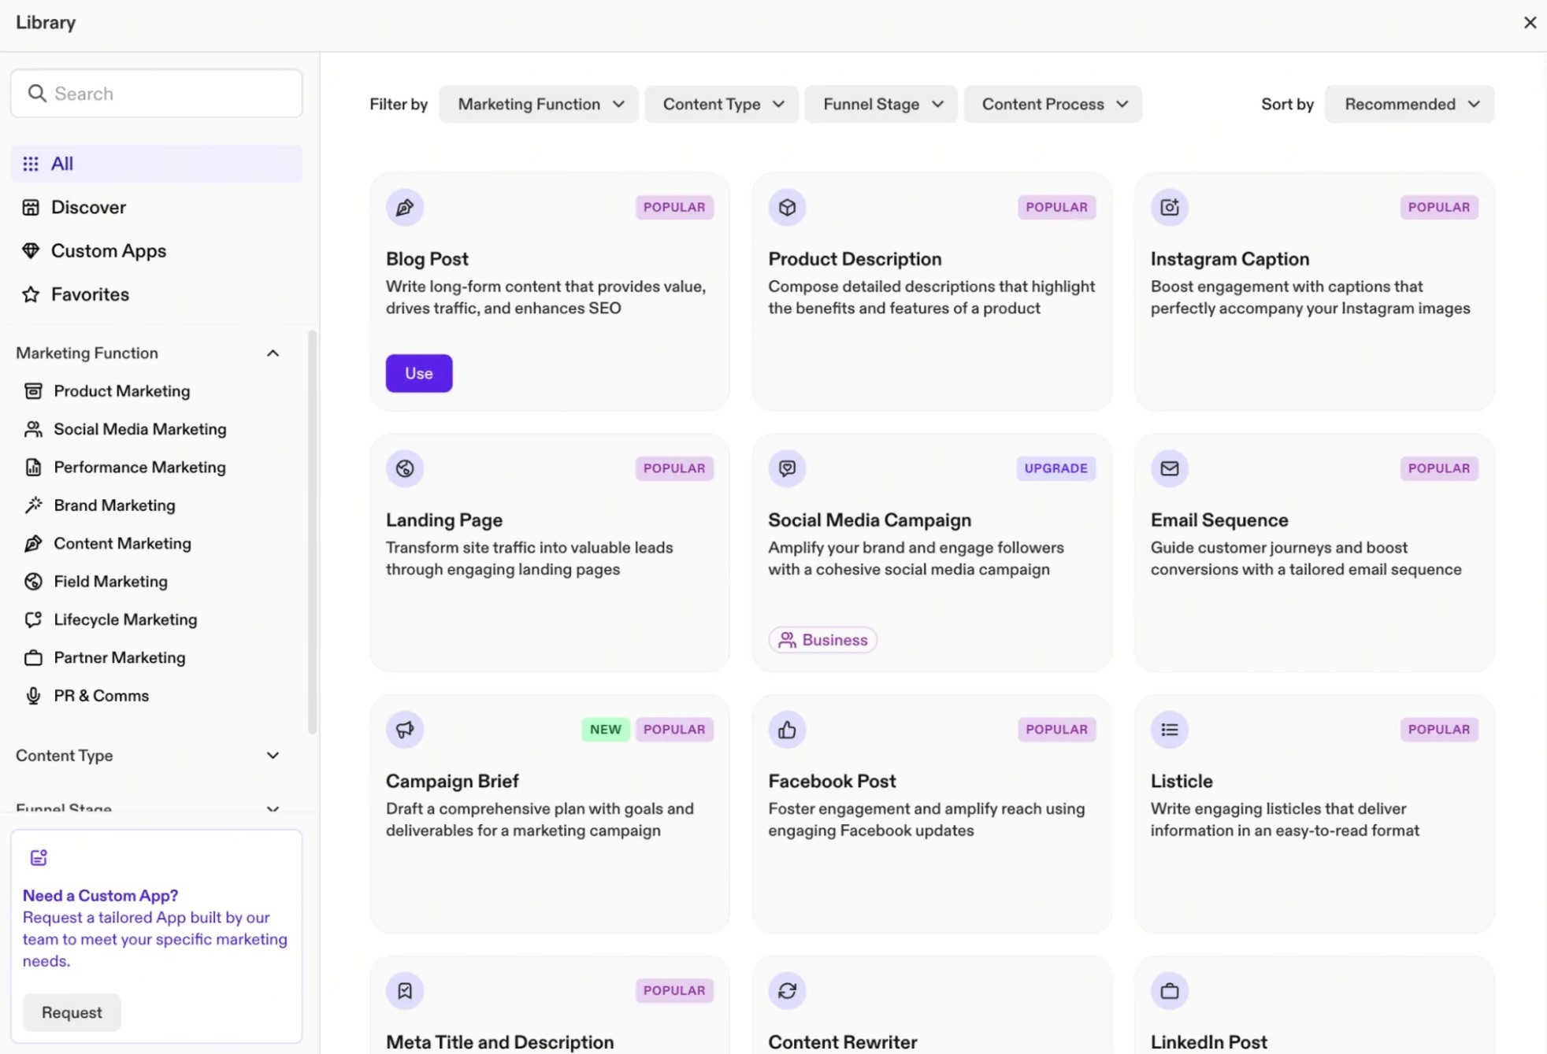The image size is (1547, 1054).
Task: Click the Library panel heading
Action: (46, 23)
